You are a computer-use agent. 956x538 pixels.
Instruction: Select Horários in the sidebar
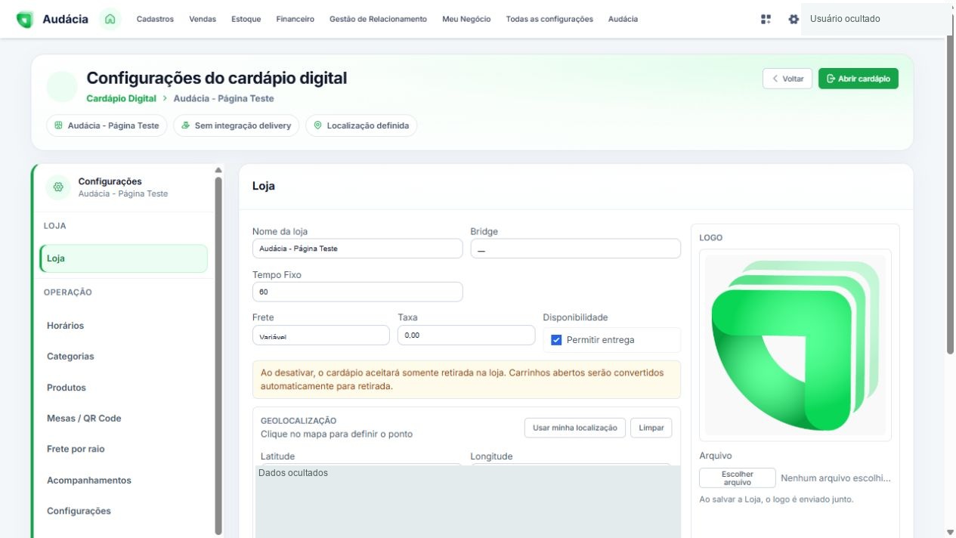[x=123, y=326]
